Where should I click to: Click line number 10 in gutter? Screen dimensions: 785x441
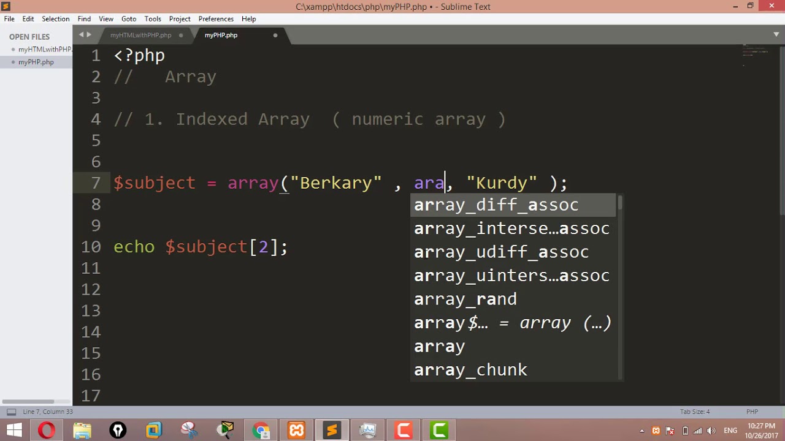tap(91, 247)
